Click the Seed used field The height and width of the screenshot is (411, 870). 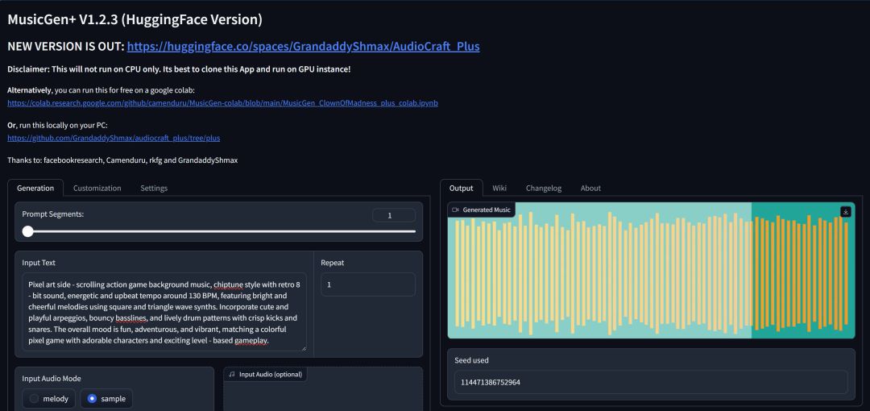[x=652, y=382]
